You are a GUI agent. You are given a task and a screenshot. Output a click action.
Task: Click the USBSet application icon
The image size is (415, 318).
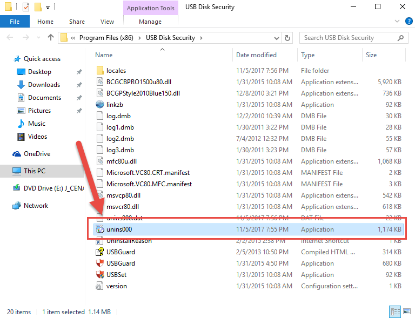point(100,275)
